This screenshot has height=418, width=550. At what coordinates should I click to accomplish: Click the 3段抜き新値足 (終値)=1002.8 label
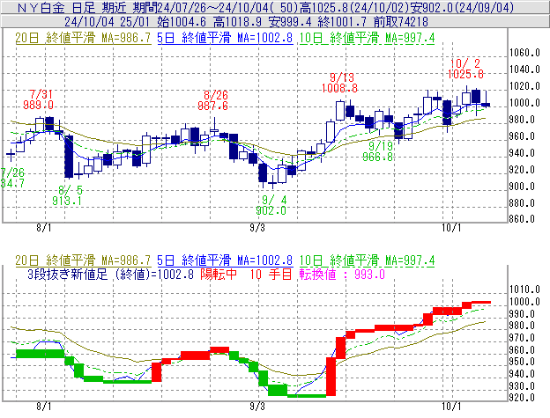pyautogui.click(x=110, y=274)
